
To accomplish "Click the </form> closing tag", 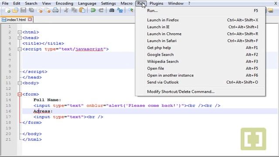I will (x=32, y=123).
